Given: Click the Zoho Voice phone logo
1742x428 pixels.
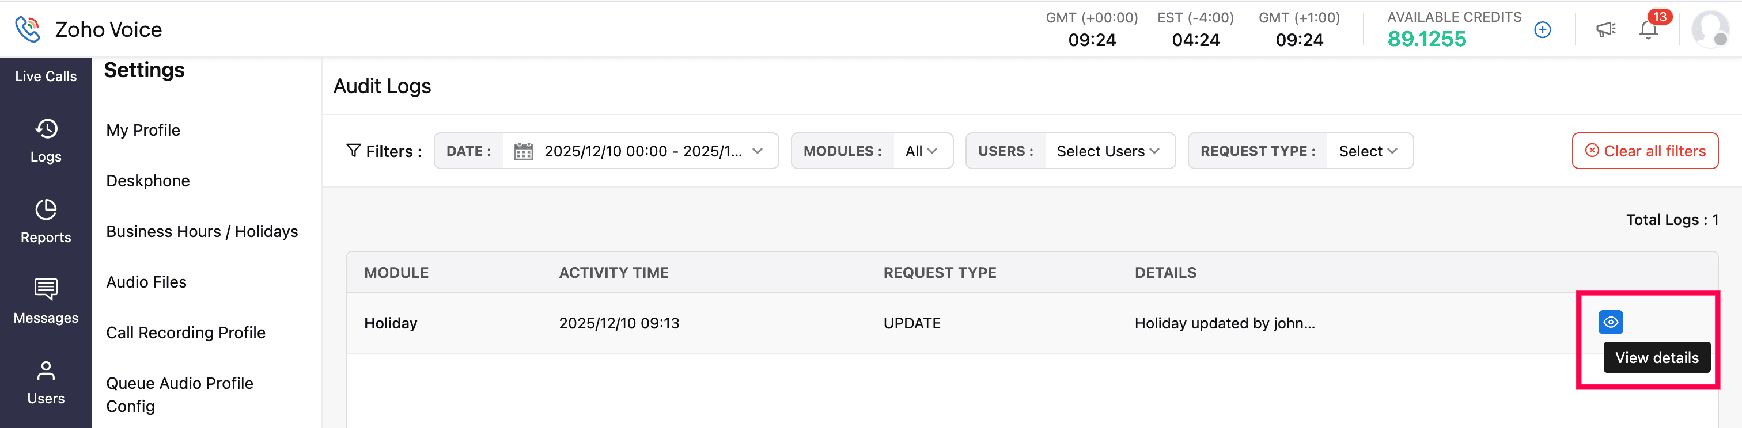Looking at the screenshot, I should 28,29.
